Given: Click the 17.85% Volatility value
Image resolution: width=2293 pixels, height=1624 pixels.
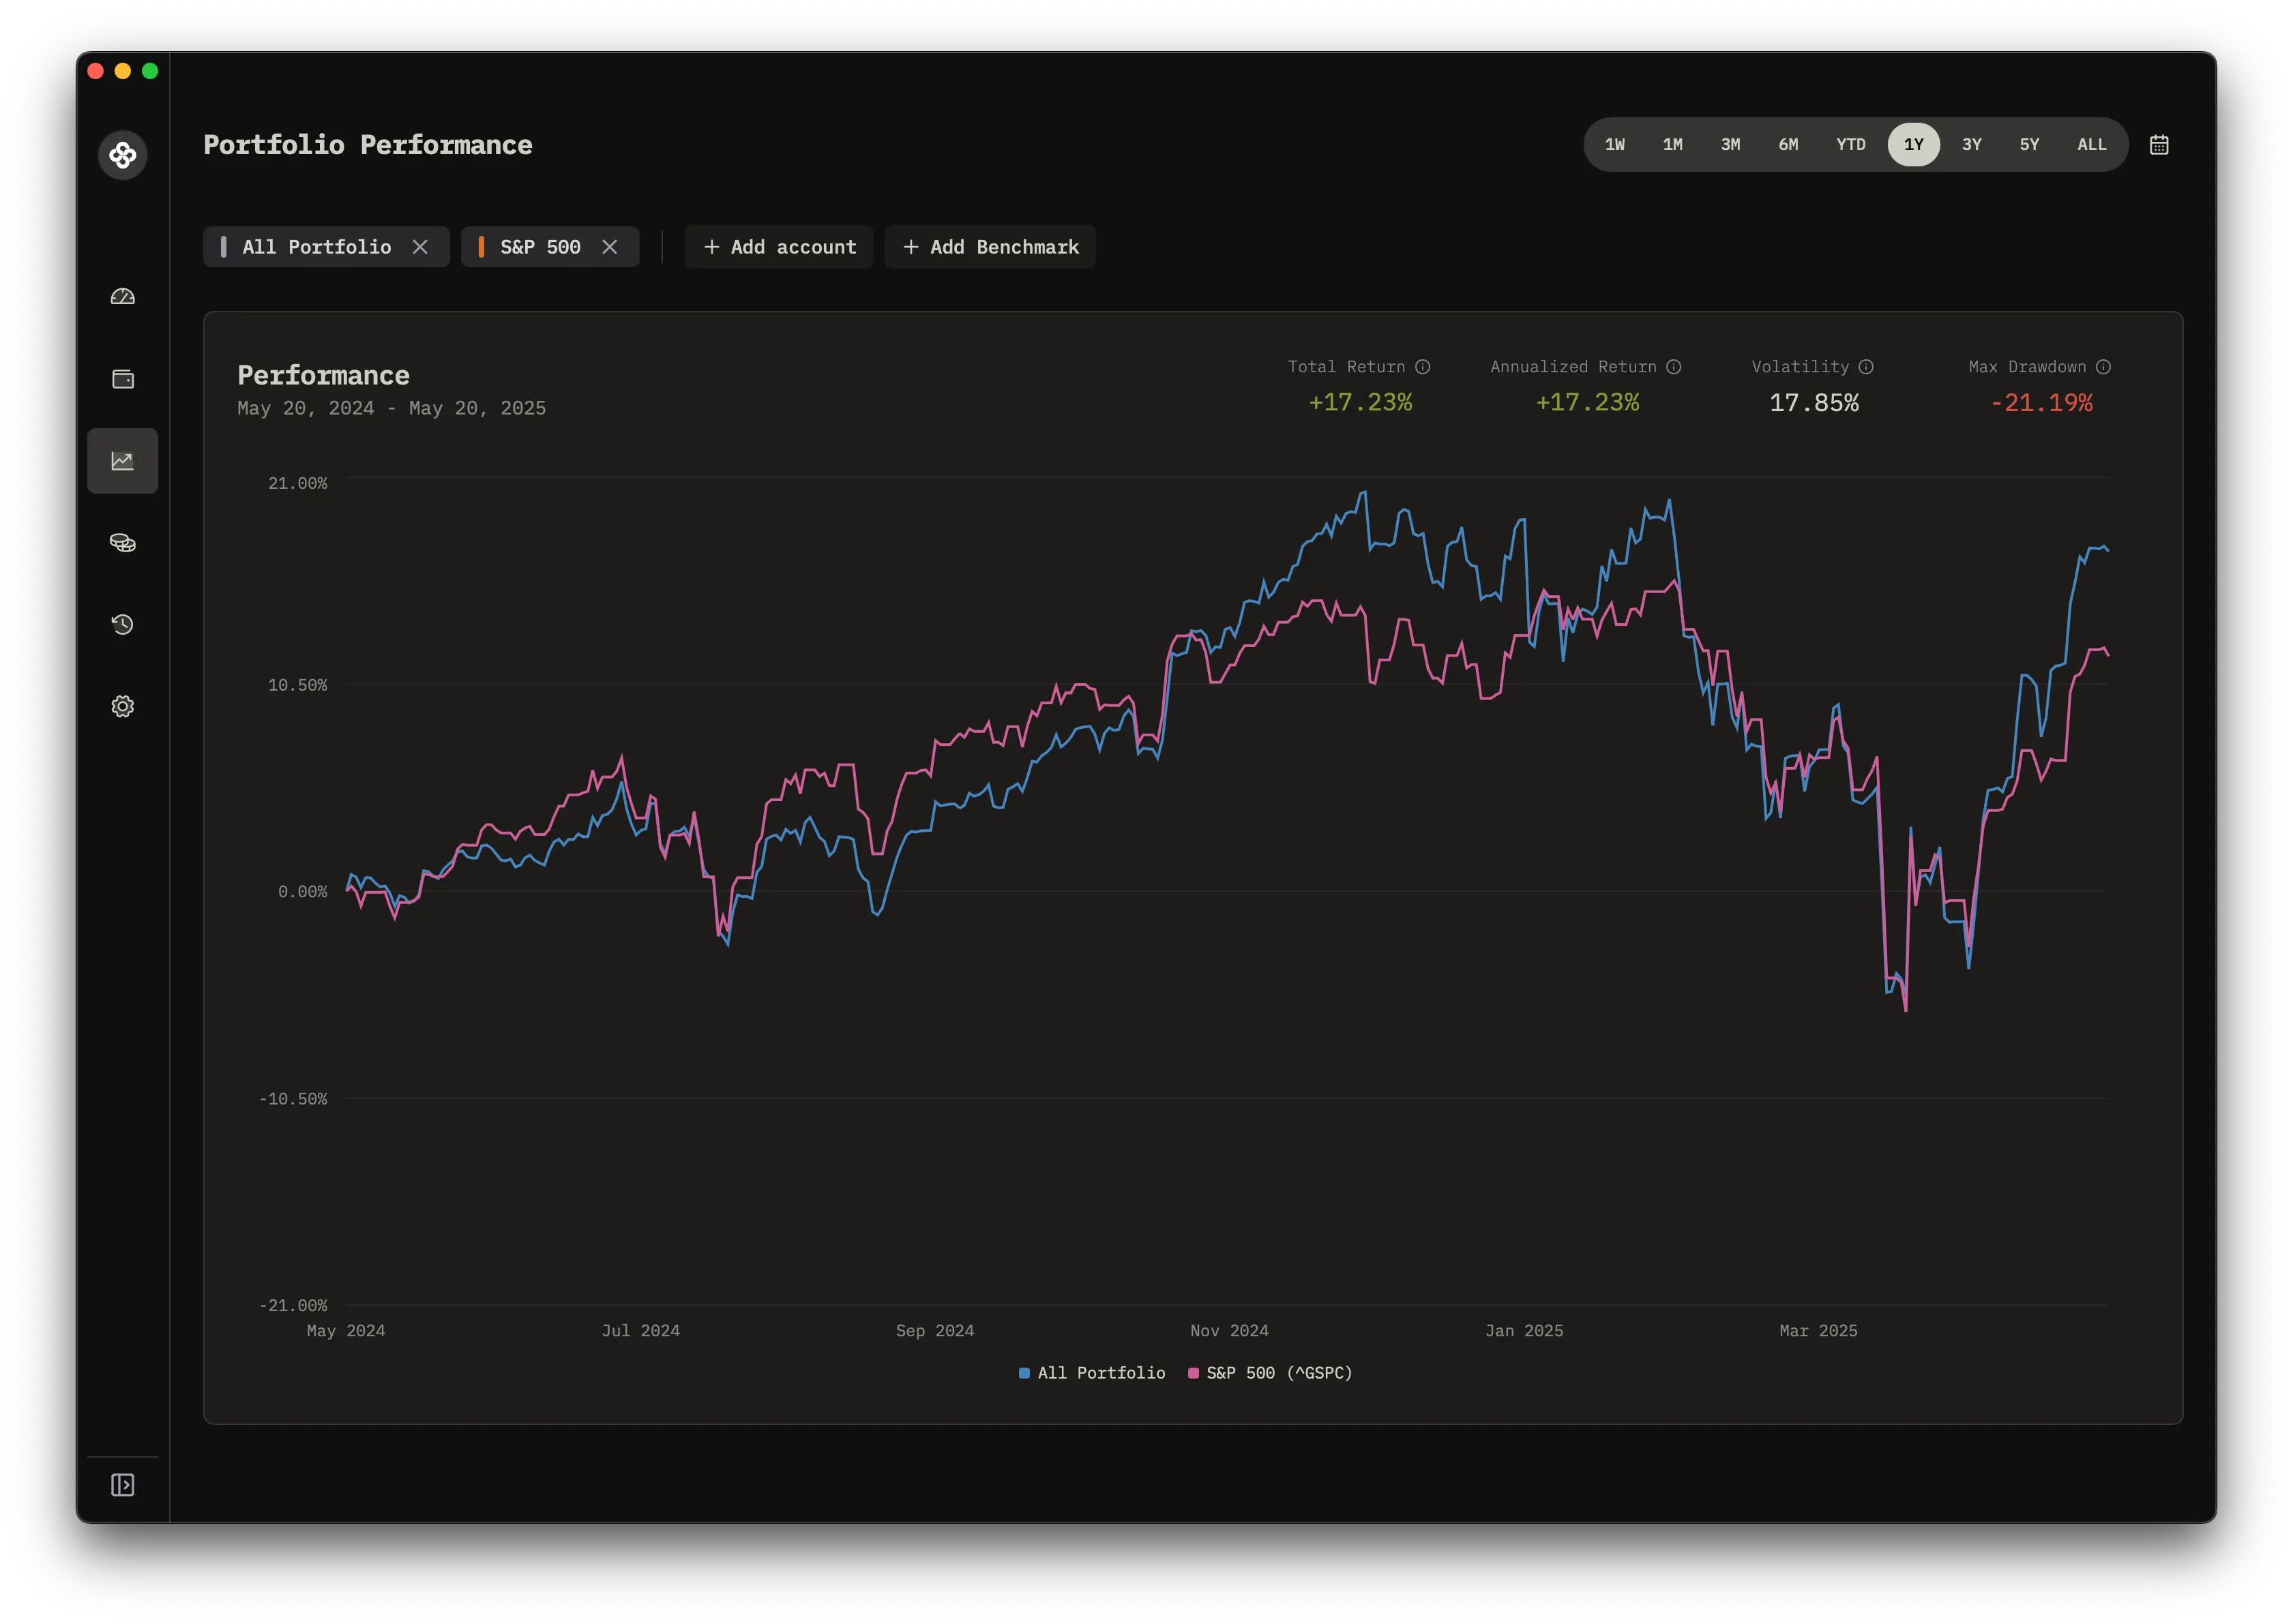Looking at the screenshot, I should (x=1814, y=403).
